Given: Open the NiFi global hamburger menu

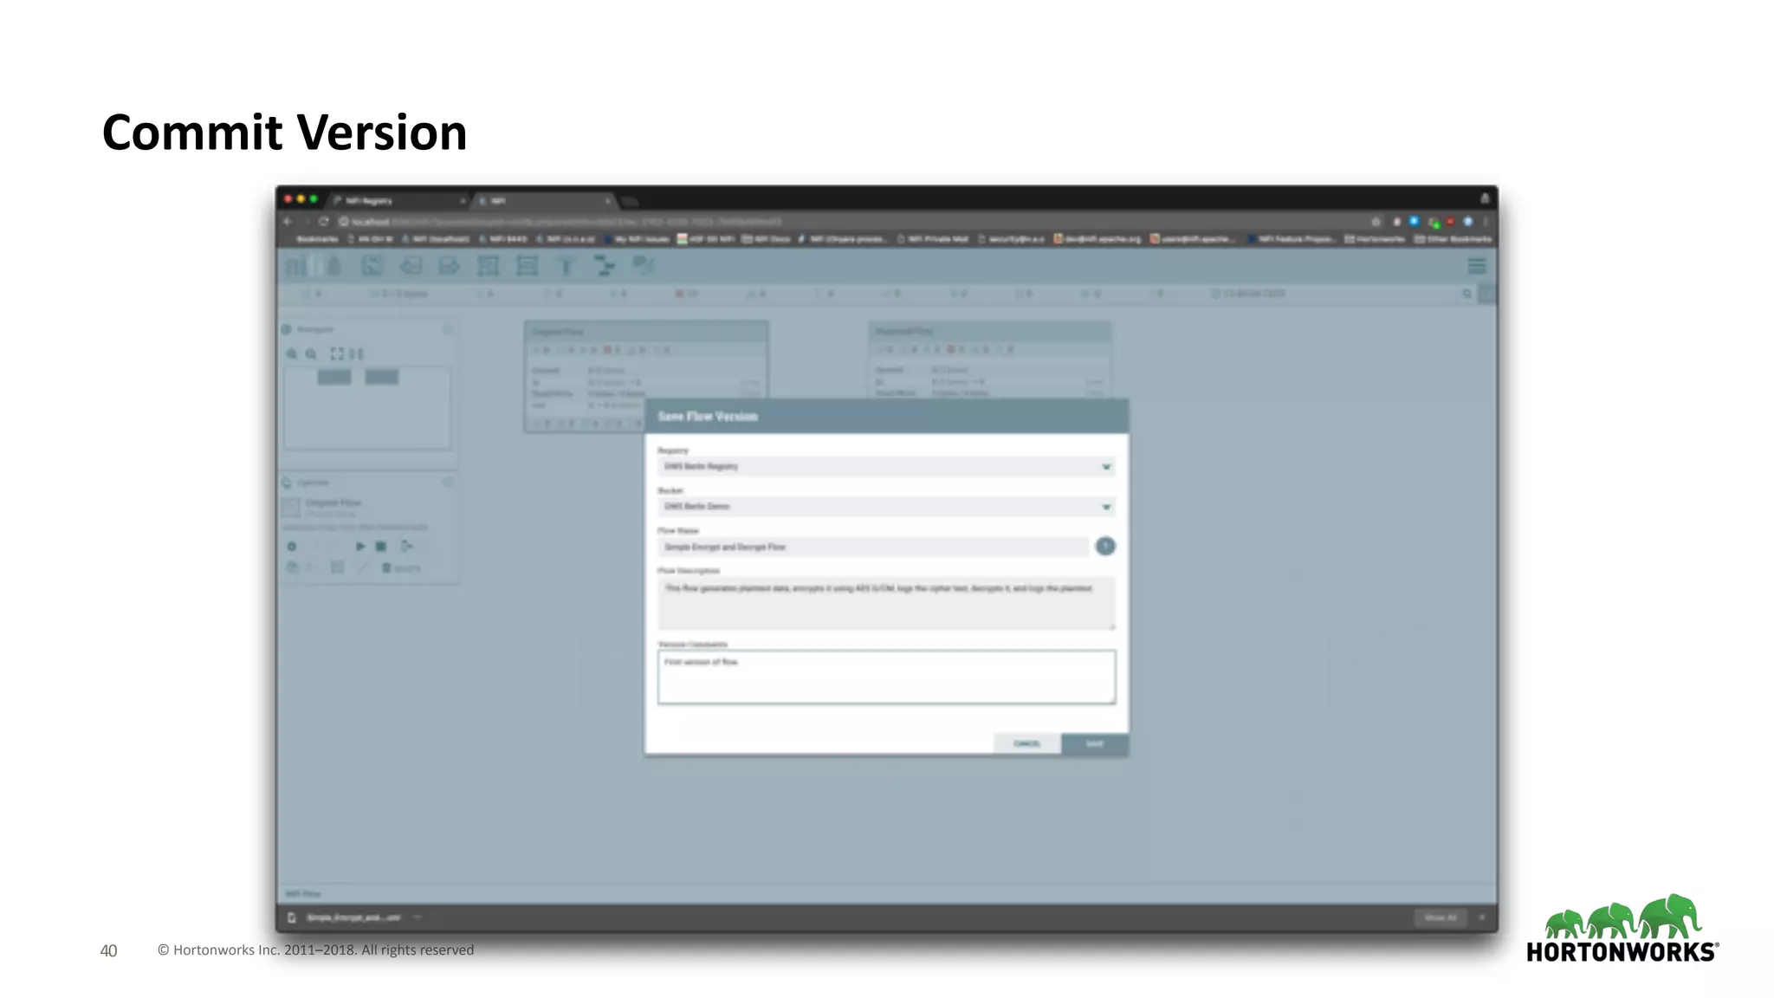Looking at the screenshot, I should pyautogui.click(x=1477, y=266).
